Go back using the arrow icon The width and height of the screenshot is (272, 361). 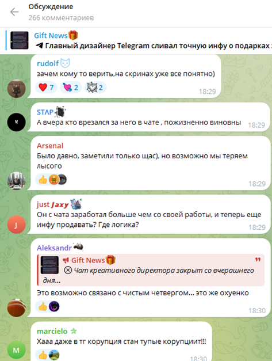[14, 12]
